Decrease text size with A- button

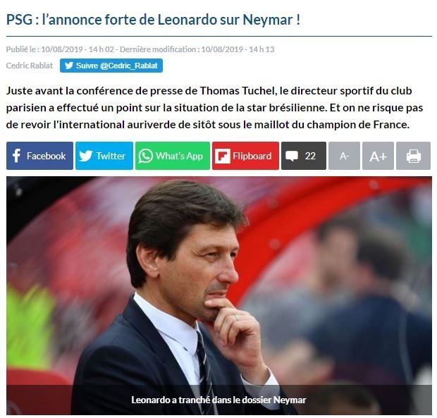click(344, 156)
